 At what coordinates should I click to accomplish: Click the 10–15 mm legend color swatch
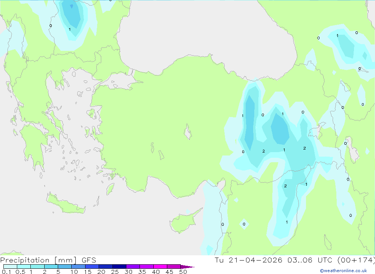[x=78, y=267]
